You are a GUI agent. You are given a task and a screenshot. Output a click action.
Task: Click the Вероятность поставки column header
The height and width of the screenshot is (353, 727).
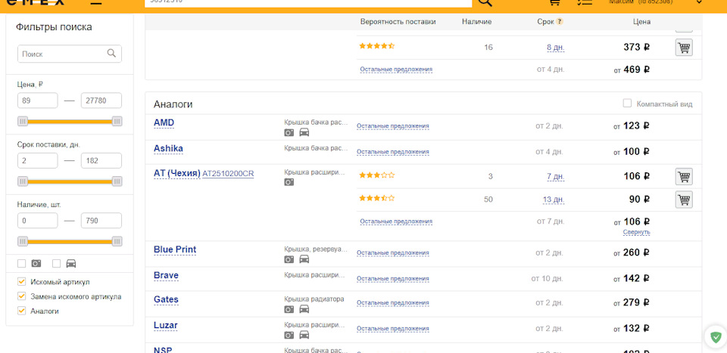click(398, 22)
